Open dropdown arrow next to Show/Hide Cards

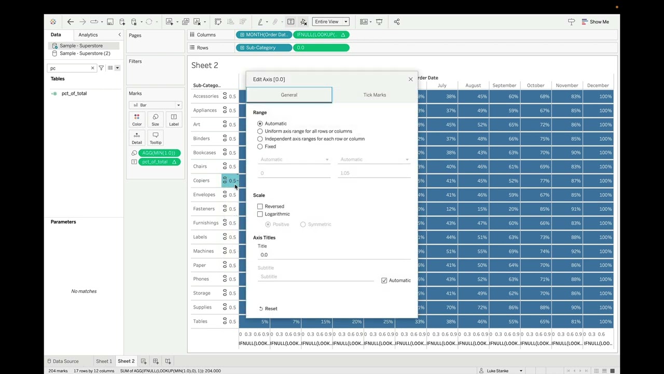click(370, 22)
